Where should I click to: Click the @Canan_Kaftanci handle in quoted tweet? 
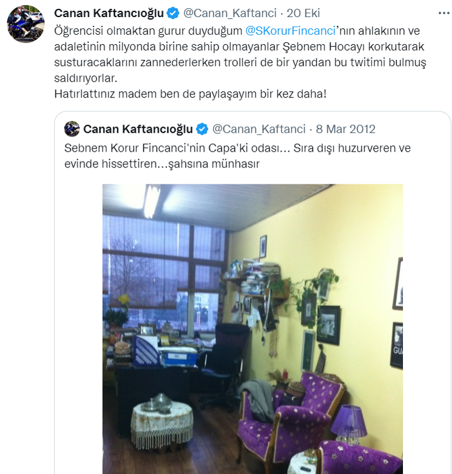pyautogui.click(x=259, y=130)
